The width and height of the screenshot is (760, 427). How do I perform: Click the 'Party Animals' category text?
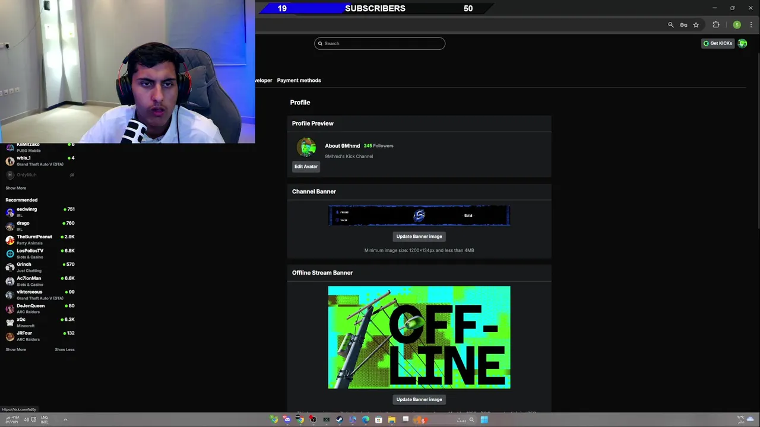30,243
